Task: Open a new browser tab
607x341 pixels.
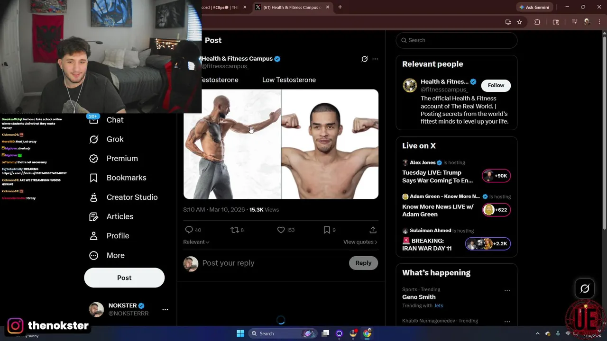Action: (x=340, y=7)
